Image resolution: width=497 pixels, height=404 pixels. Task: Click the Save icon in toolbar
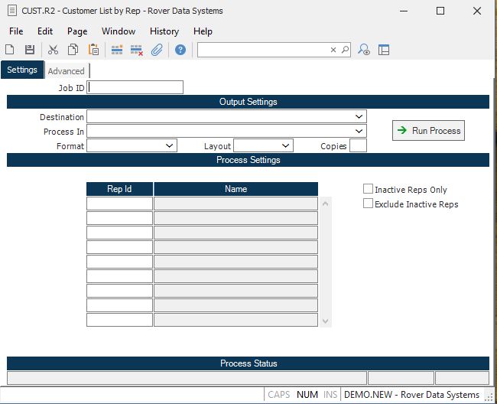(x=29, y=50)
